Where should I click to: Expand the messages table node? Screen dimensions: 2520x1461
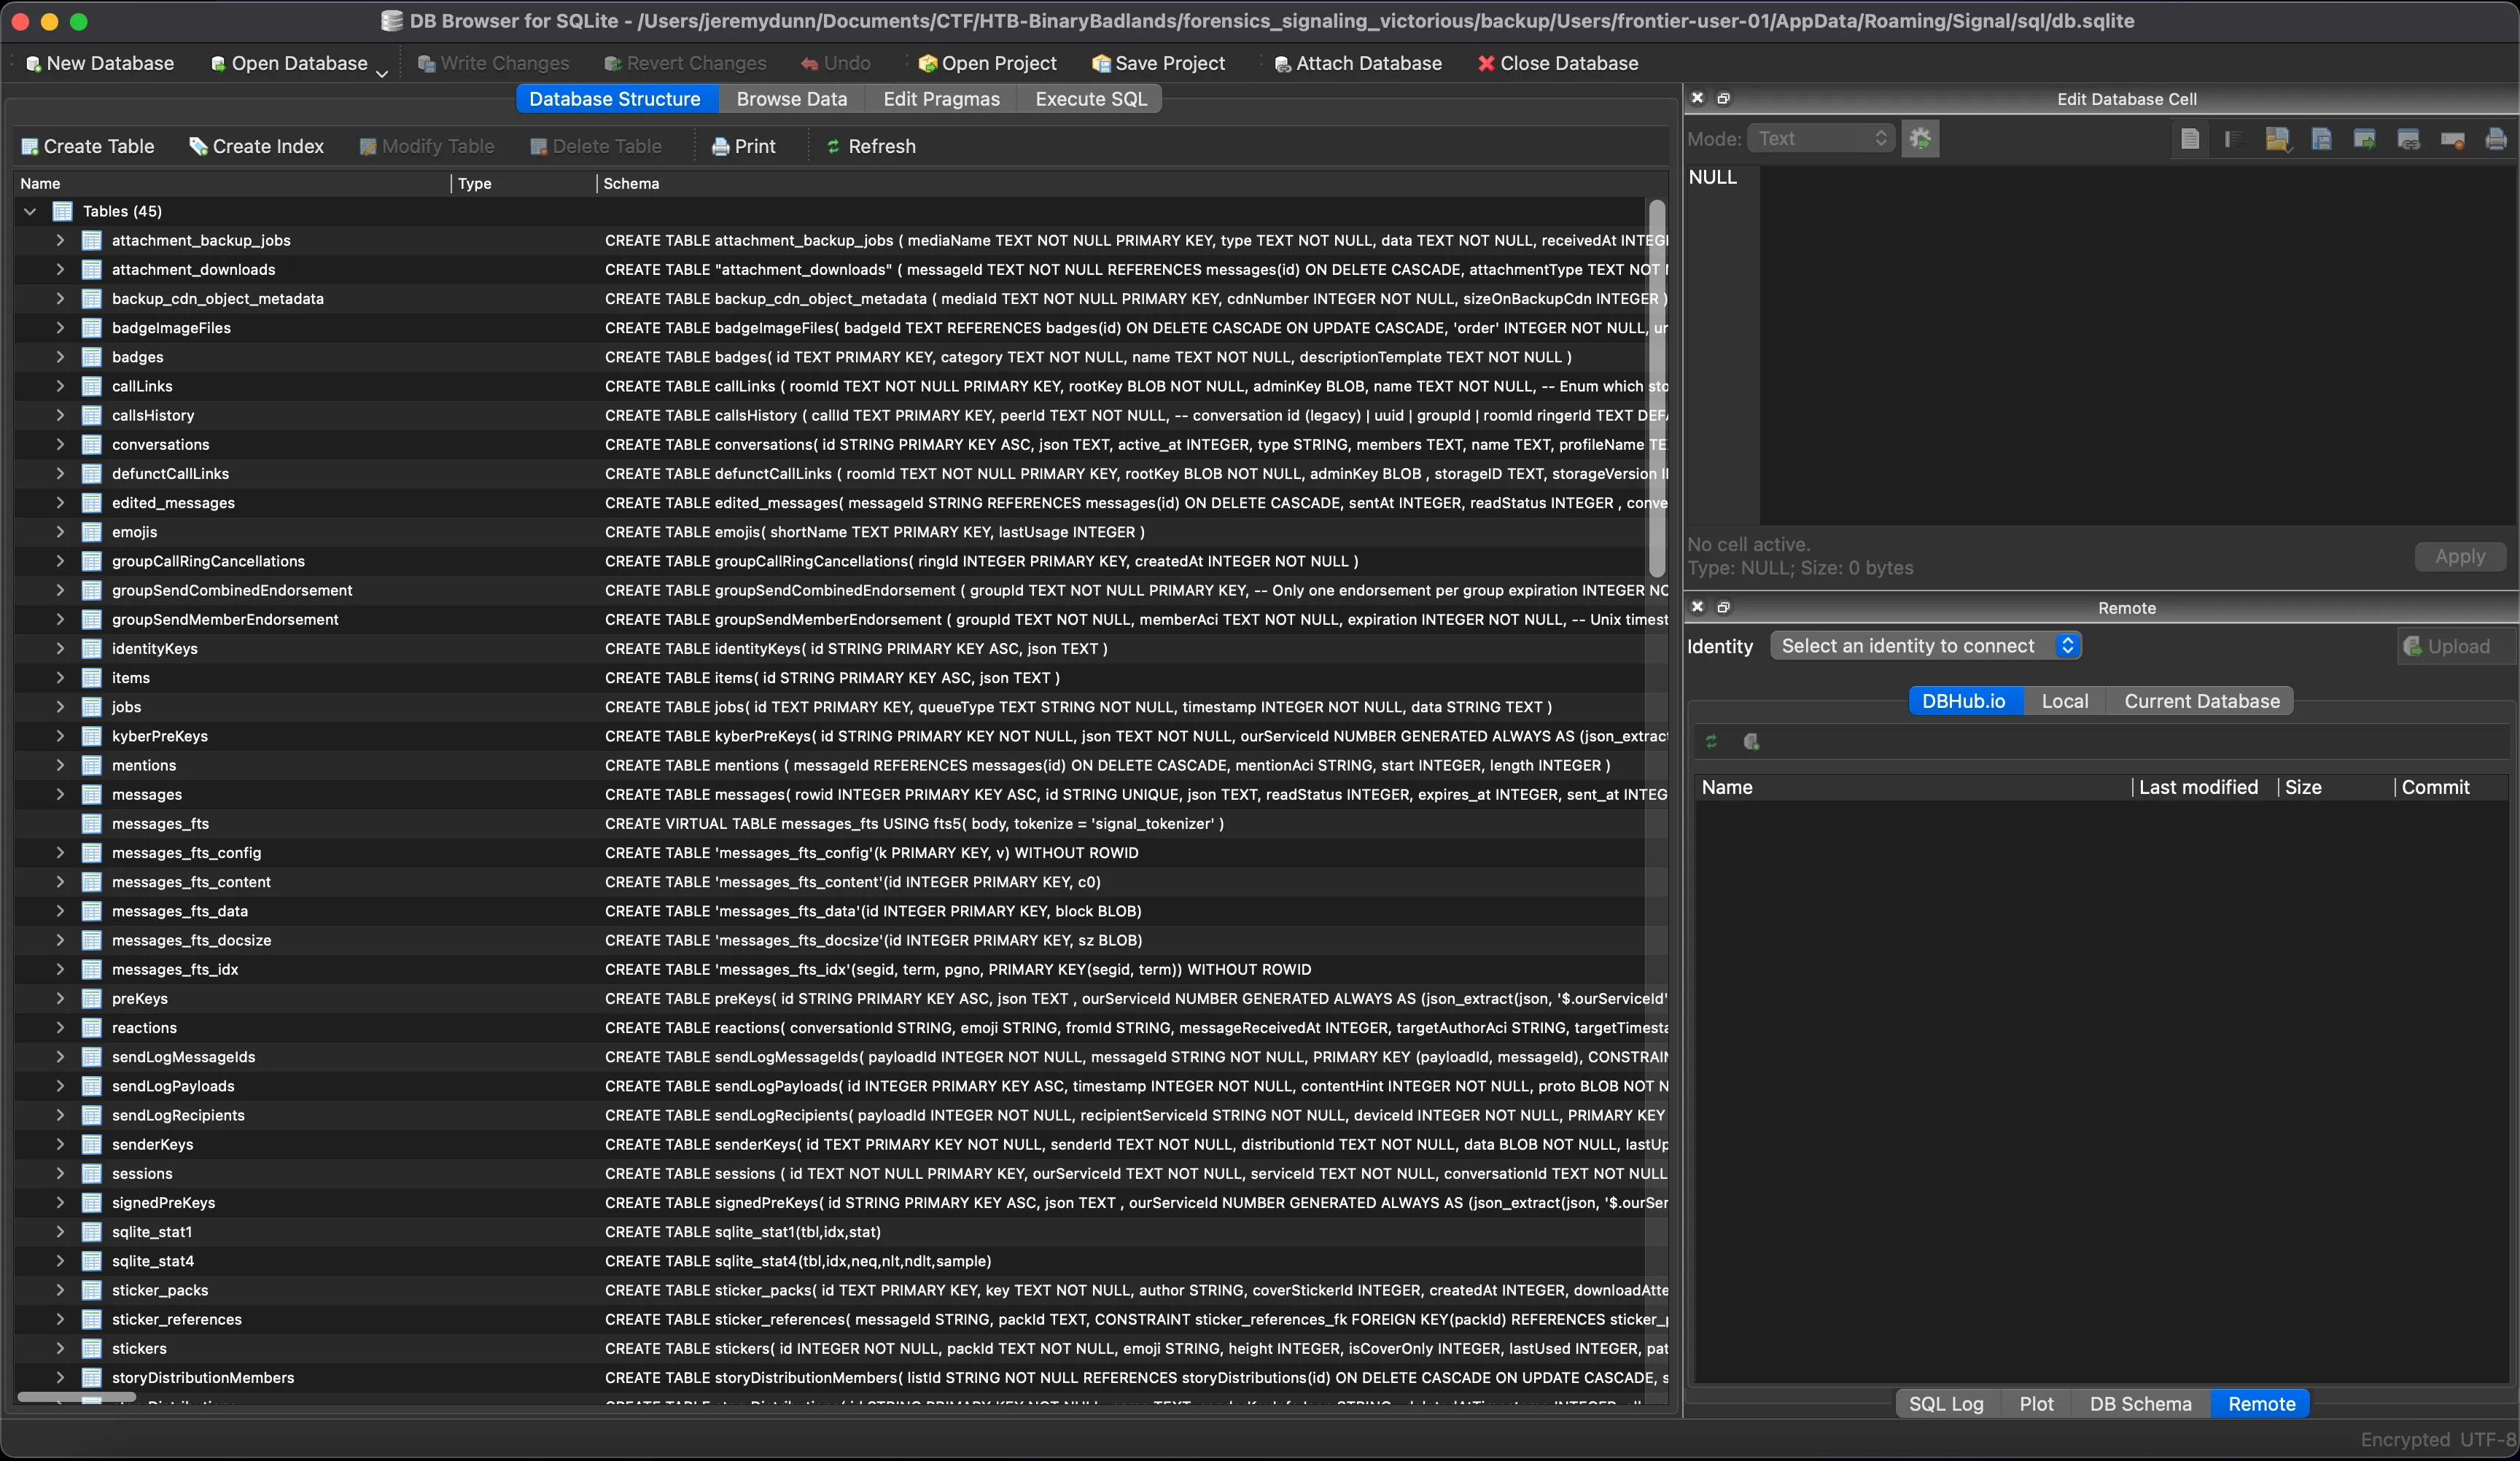[60, 794]
